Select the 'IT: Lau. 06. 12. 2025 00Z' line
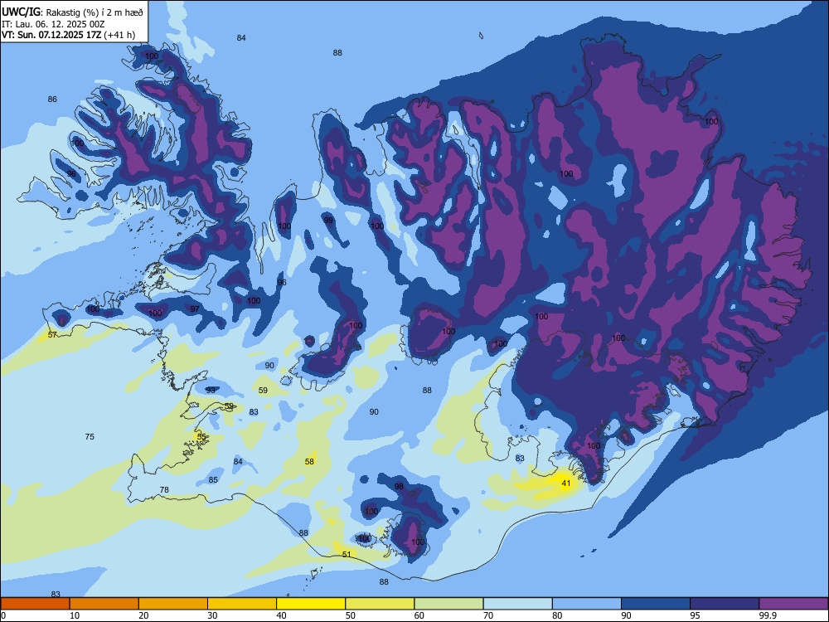The height and width of the screenshot is (622, 829). point(53,24)
